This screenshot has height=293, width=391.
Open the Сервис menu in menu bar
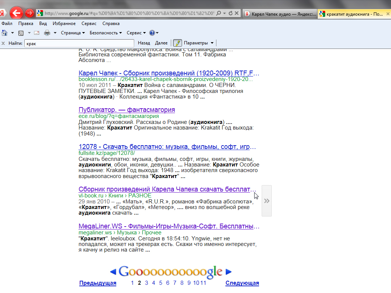coord(89,24)
